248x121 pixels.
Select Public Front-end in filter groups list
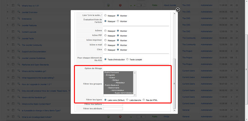112,72
